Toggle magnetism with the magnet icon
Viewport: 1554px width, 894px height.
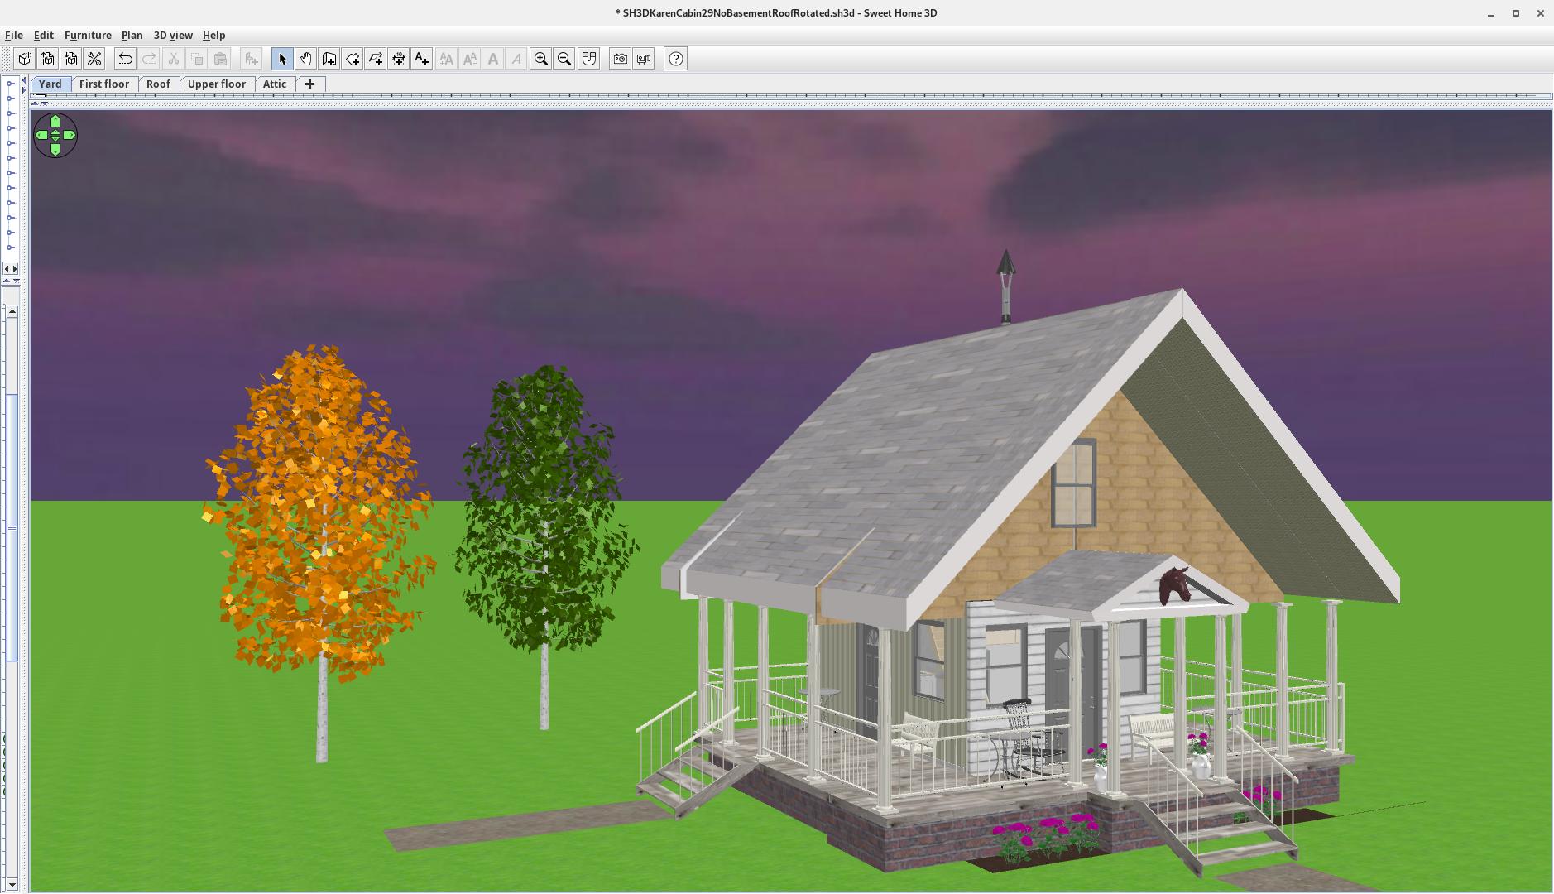tap(588, 59)
